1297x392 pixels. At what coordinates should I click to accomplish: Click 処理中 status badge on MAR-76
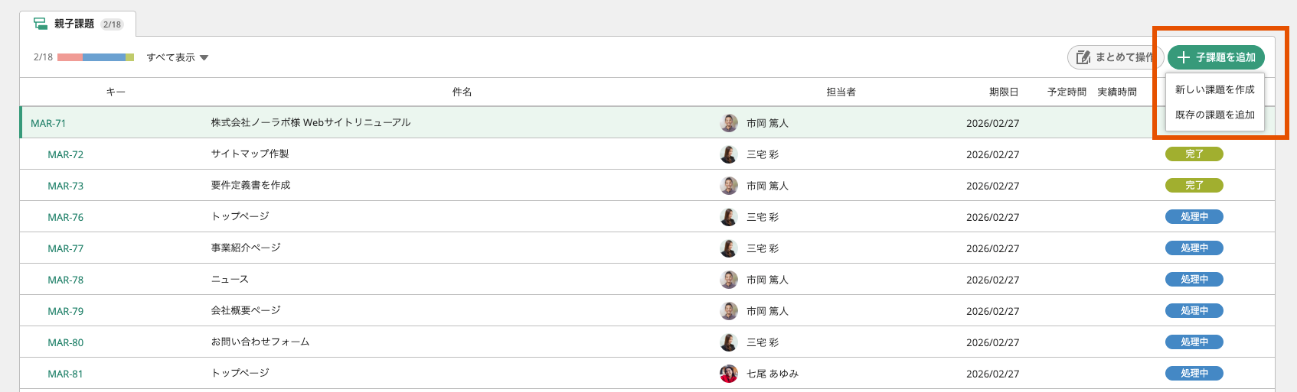click(1194, 217)
